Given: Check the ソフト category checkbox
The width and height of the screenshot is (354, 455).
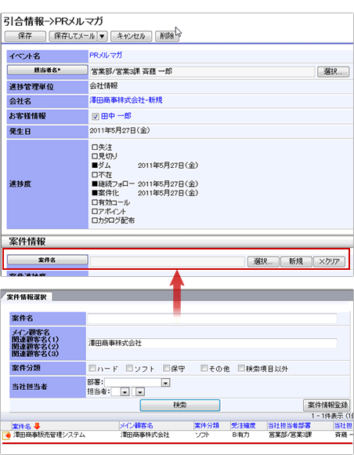Looking at the screenshot, I should tap(129, 368).
